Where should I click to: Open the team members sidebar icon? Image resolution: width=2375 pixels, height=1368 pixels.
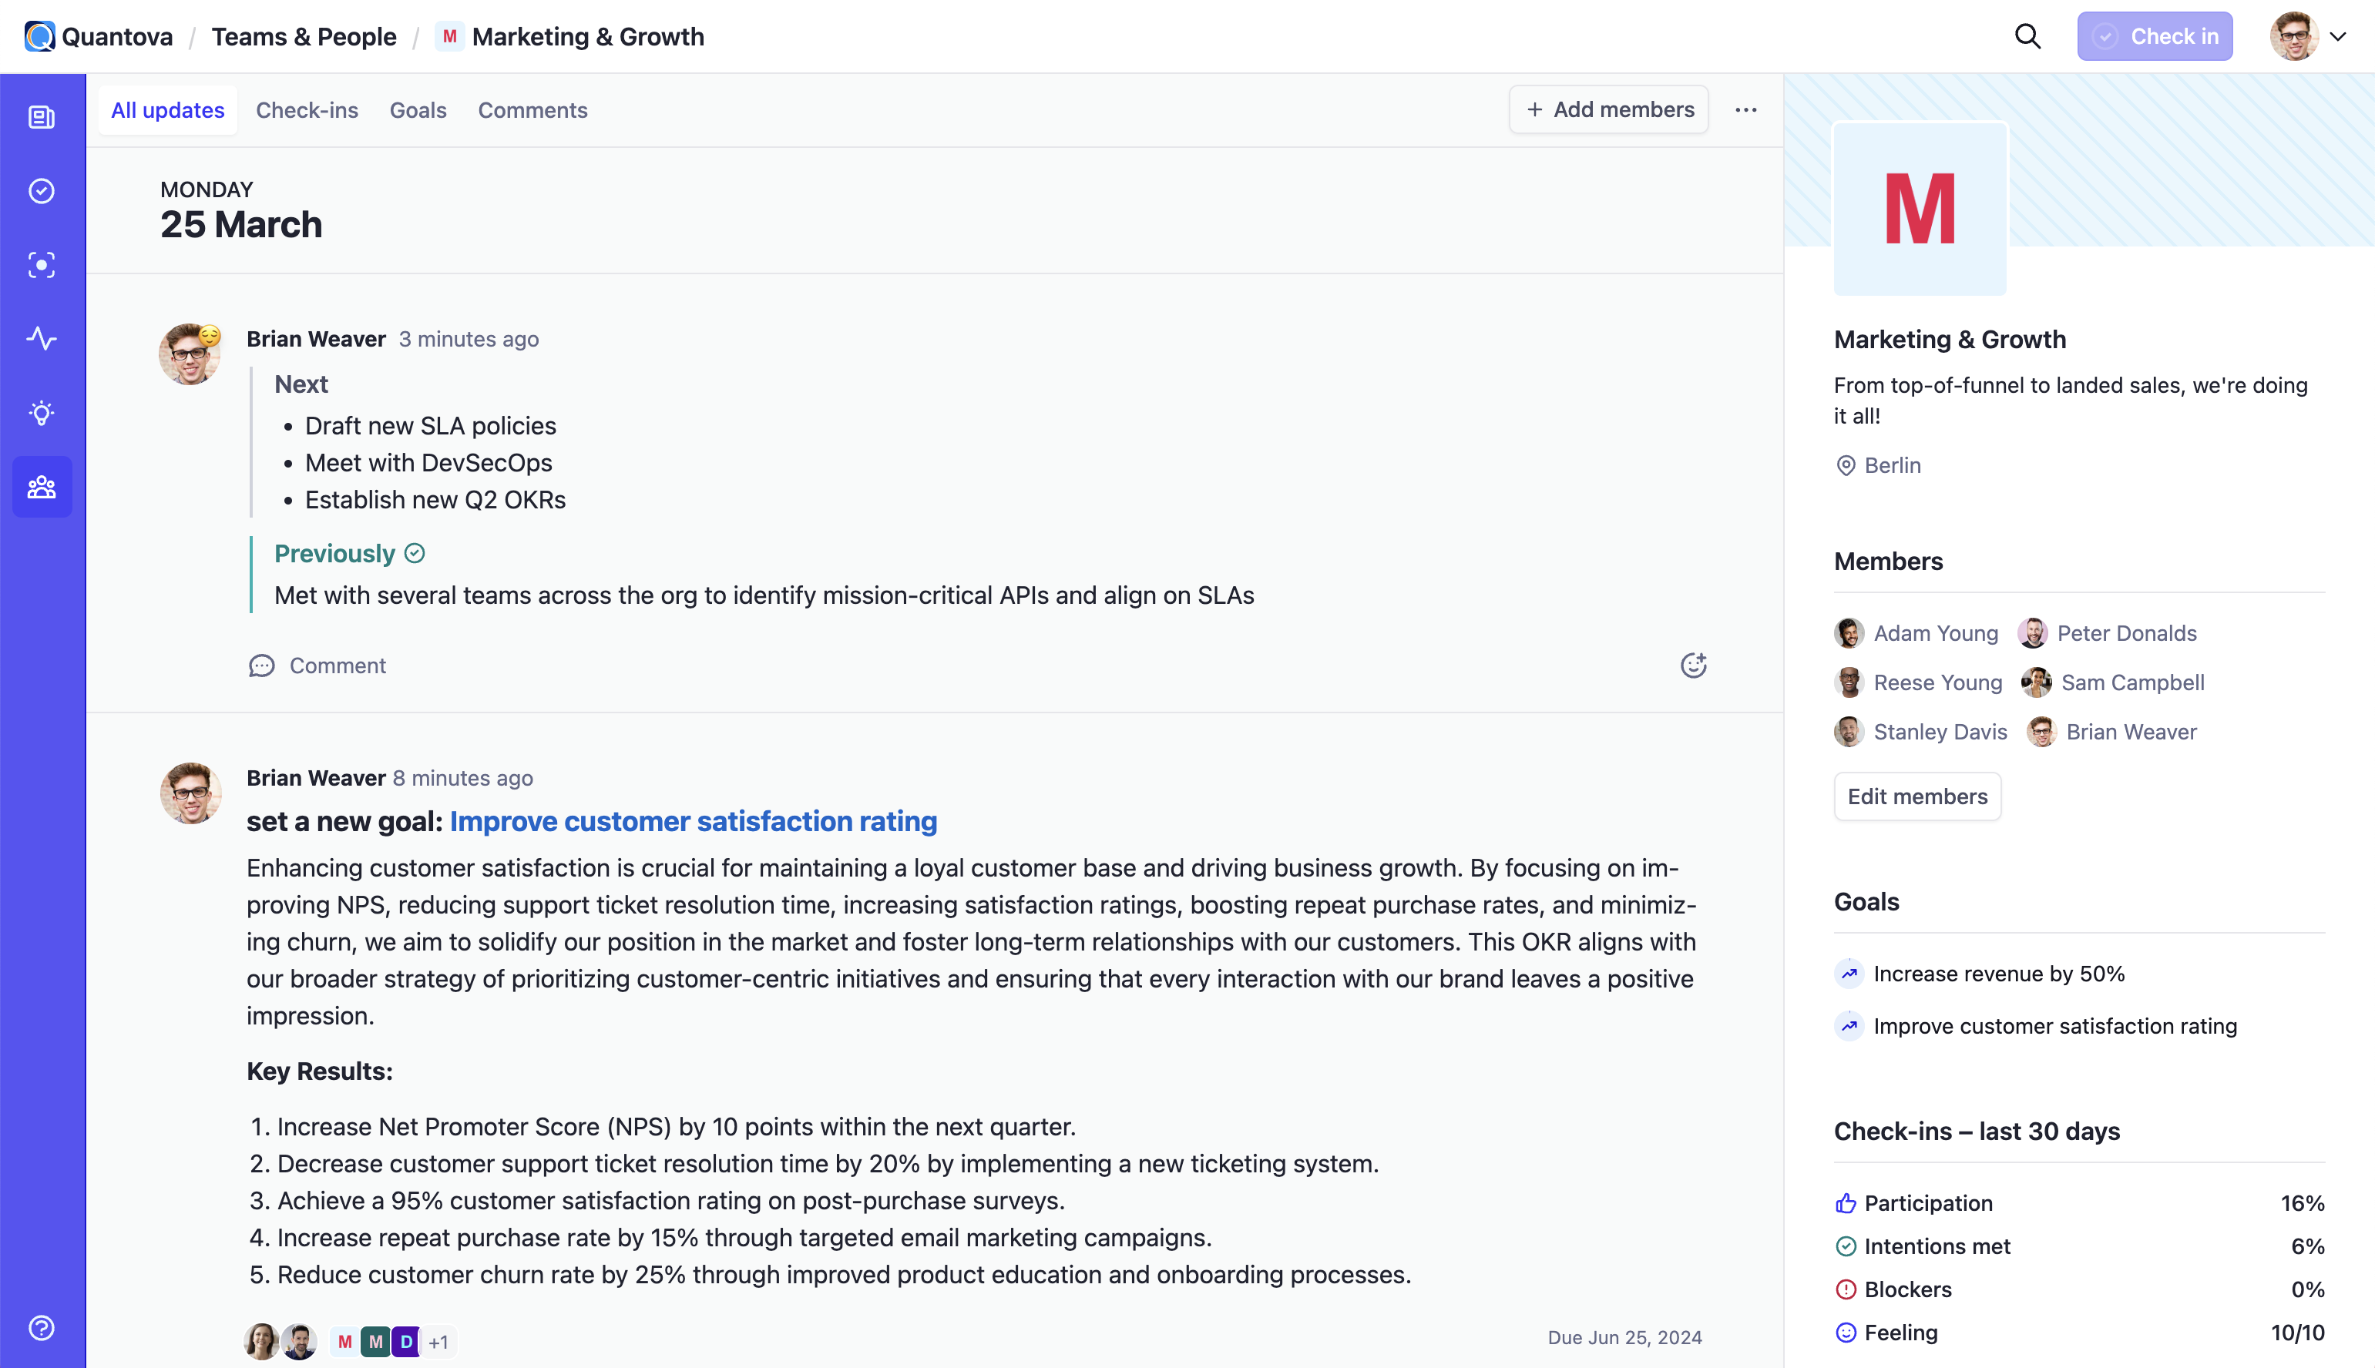(44, 486)
